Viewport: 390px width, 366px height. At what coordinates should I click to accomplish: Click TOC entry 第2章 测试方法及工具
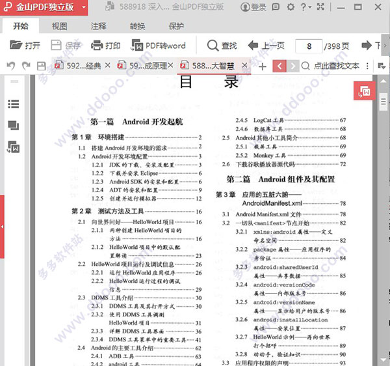pyautogui.click(x=136, y=211)
